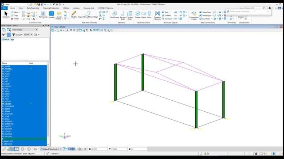Screen dimensions: 284x159
Task: Switch to the Drawing Aids tab
Action: pyautogui.click(x=89, y=8)
